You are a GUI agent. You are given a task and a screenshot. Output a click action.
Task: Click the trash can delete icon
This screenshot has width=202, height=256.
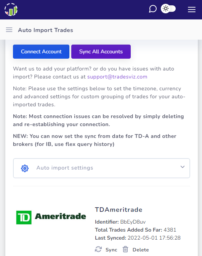pyautogui.click(x=125, y=249)
